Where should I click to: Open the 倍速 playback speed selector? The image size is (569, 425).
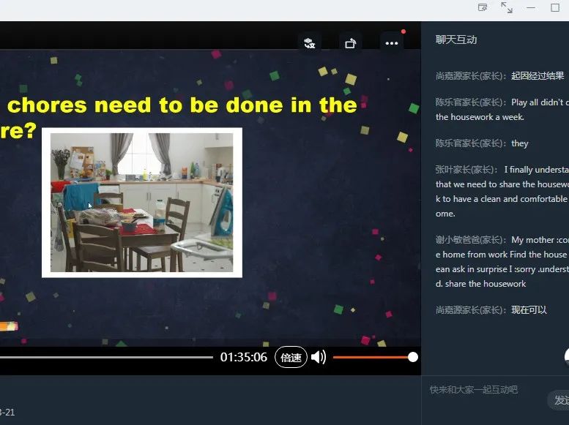coord(291,357)
